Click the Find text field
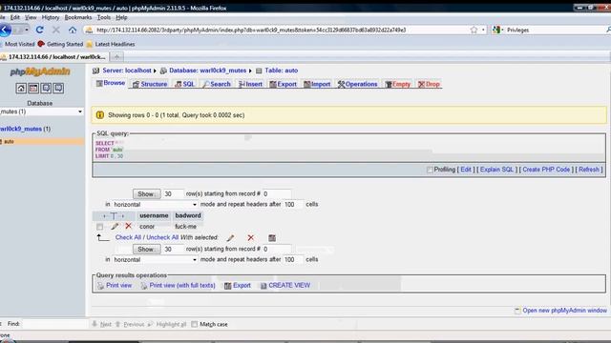 (54, 324)
